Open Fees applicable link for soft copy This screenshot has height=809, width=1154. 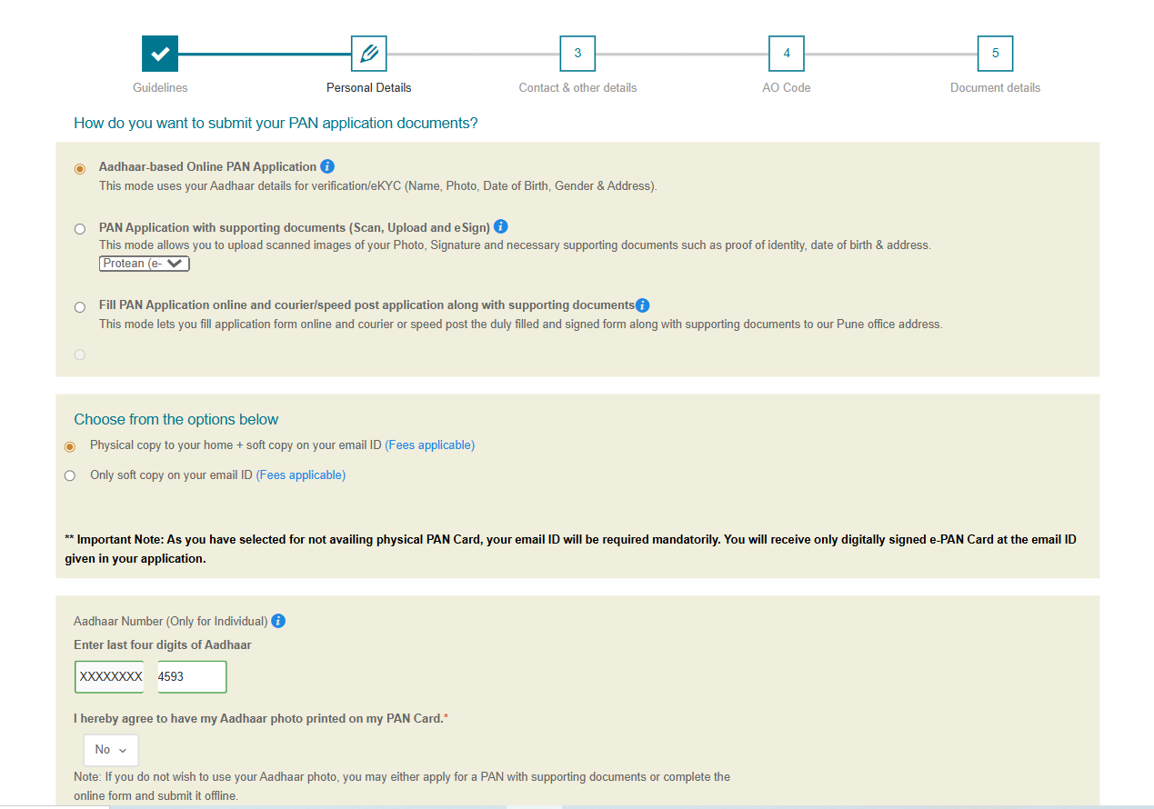point(300,475)
